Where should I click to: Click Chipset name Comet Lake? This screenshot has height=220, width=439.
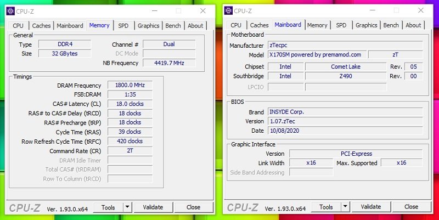pos(346,66)
